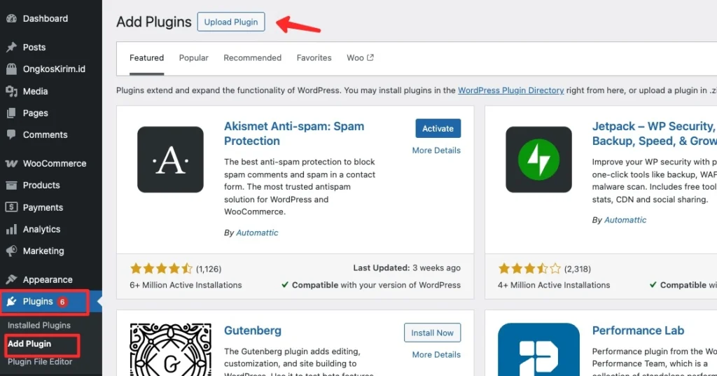Open Plugin File Editor submenu item
Screen dimensions: 717x376
coord(40,362)
